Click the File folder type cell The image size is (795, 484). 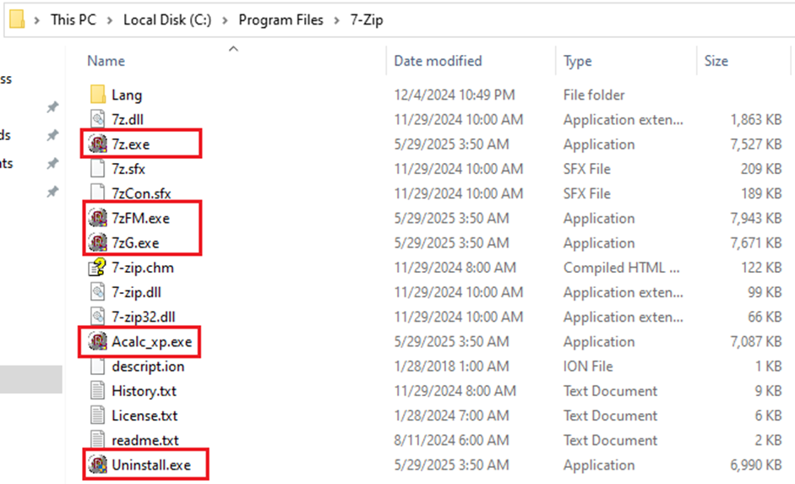point(594,95)
